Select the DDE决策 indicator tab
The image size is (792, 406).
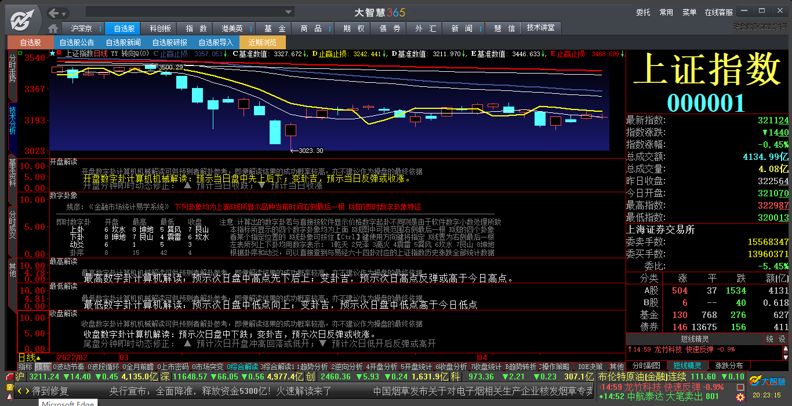(590, 367)
